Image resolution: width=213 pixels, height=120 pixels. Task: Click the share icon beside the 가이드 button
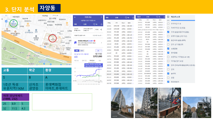[101, 30]
